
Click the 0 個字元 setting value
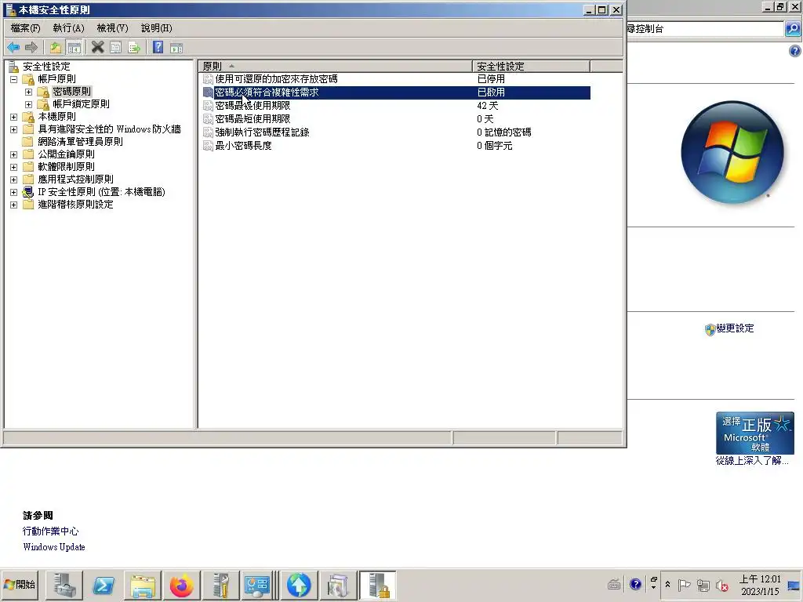(494, 145)
